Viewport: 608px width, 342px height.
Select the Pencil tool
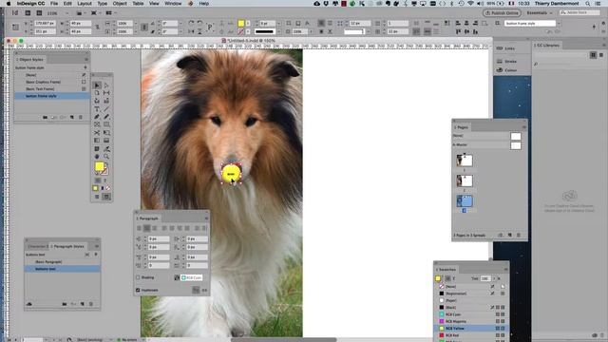point(106,117)
